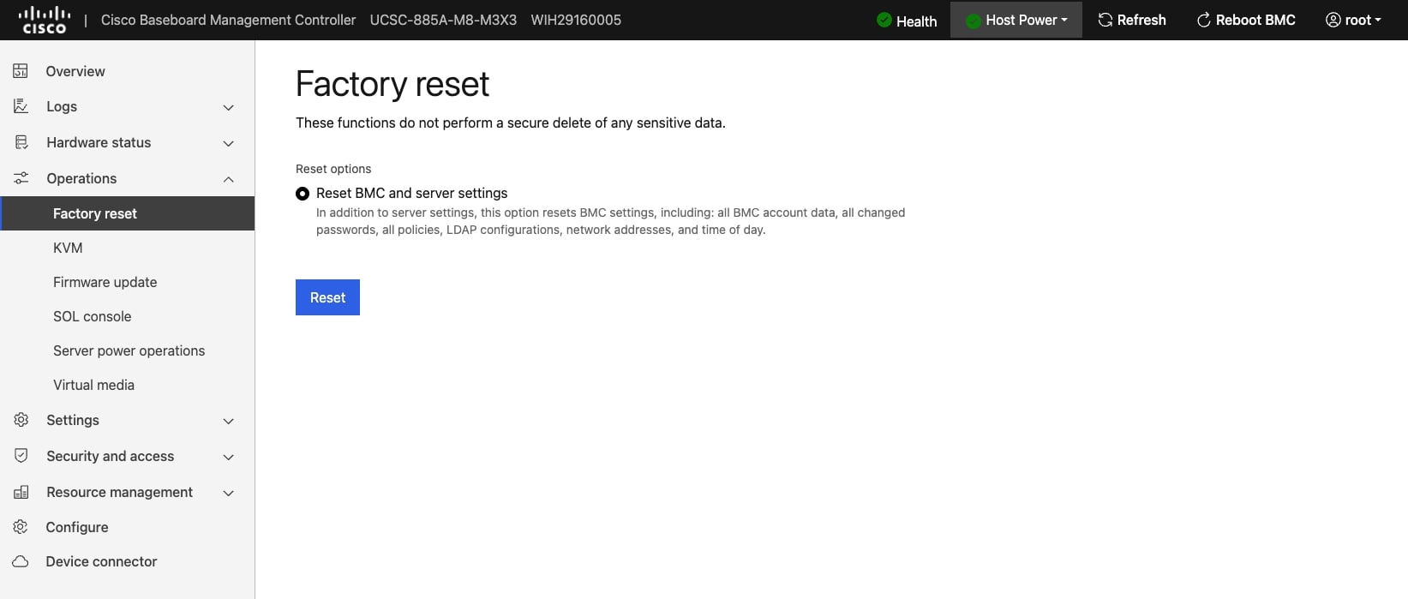Screen dimensions: 1408x599
Task: Select Reset BMC and server settings radio
Action: click(303, 194)
